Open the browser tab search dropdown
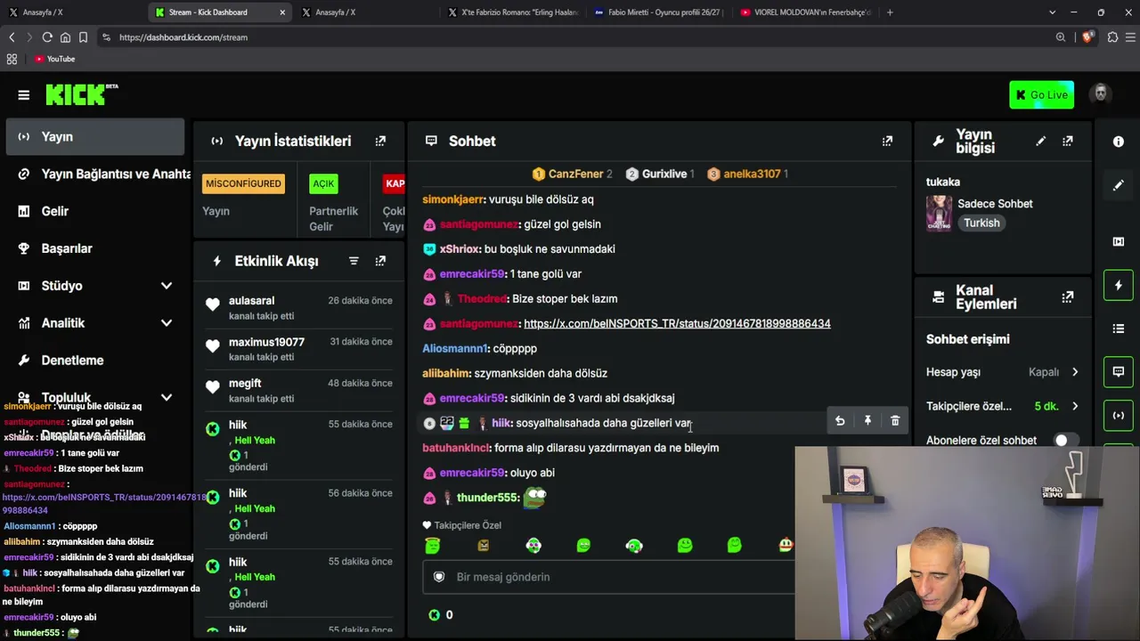Image resolution: width=1140 pixels, height=641 pixels. click(1052, 12)
